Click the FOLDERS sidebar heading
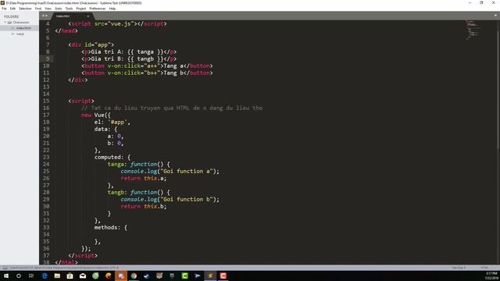 click(x=12, y=16)
